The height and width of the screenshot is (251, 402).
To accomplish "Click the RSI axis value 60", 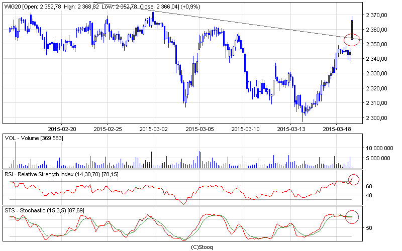I will (x=369, y=186).
